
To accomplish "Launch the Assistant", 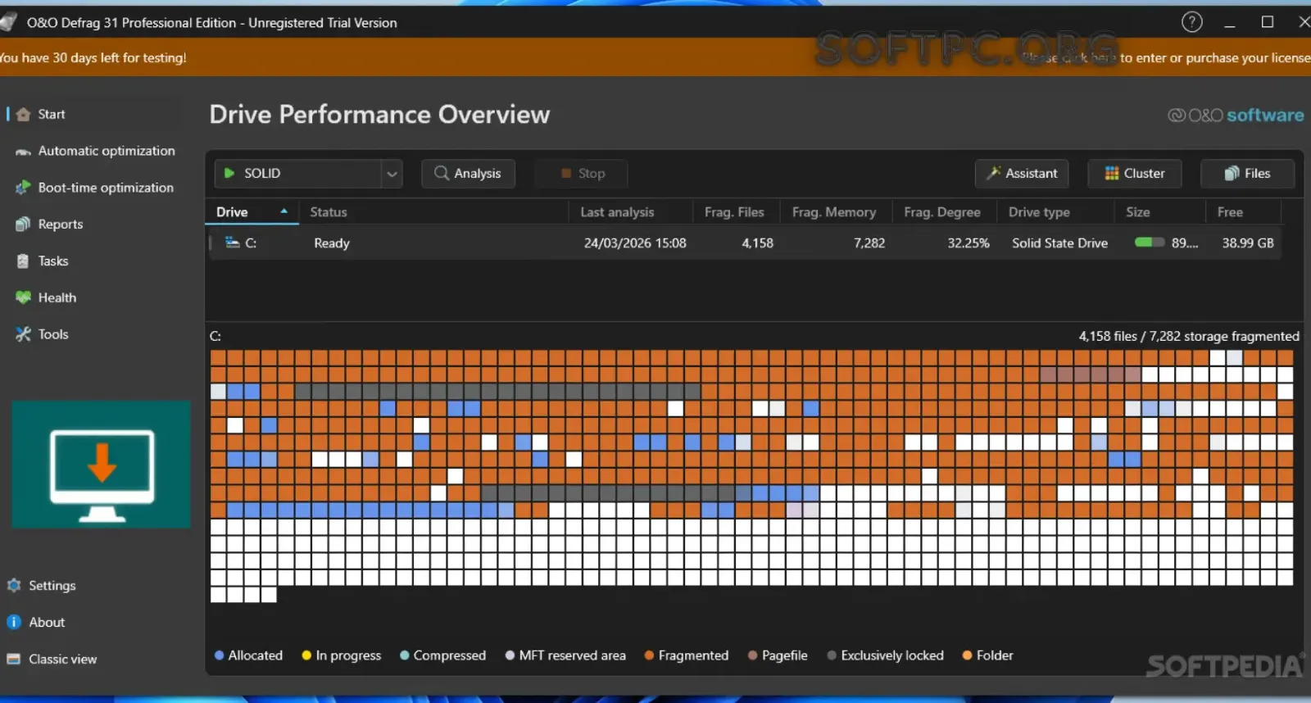I will click(x=1022, y=174).
